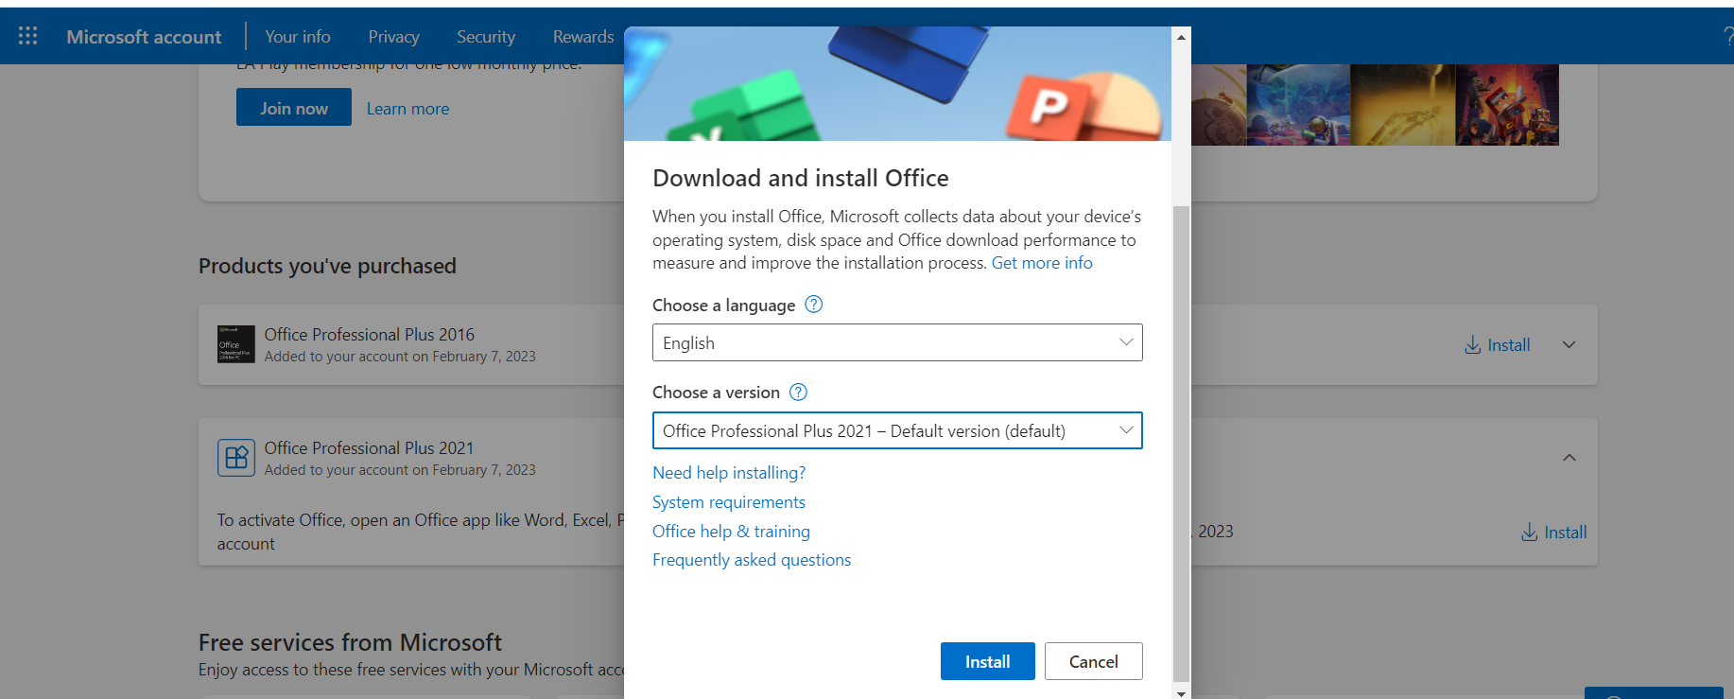Open the System requirements link
The width and height of the screenshot is (1734, 699).
(x=728, y=502)
